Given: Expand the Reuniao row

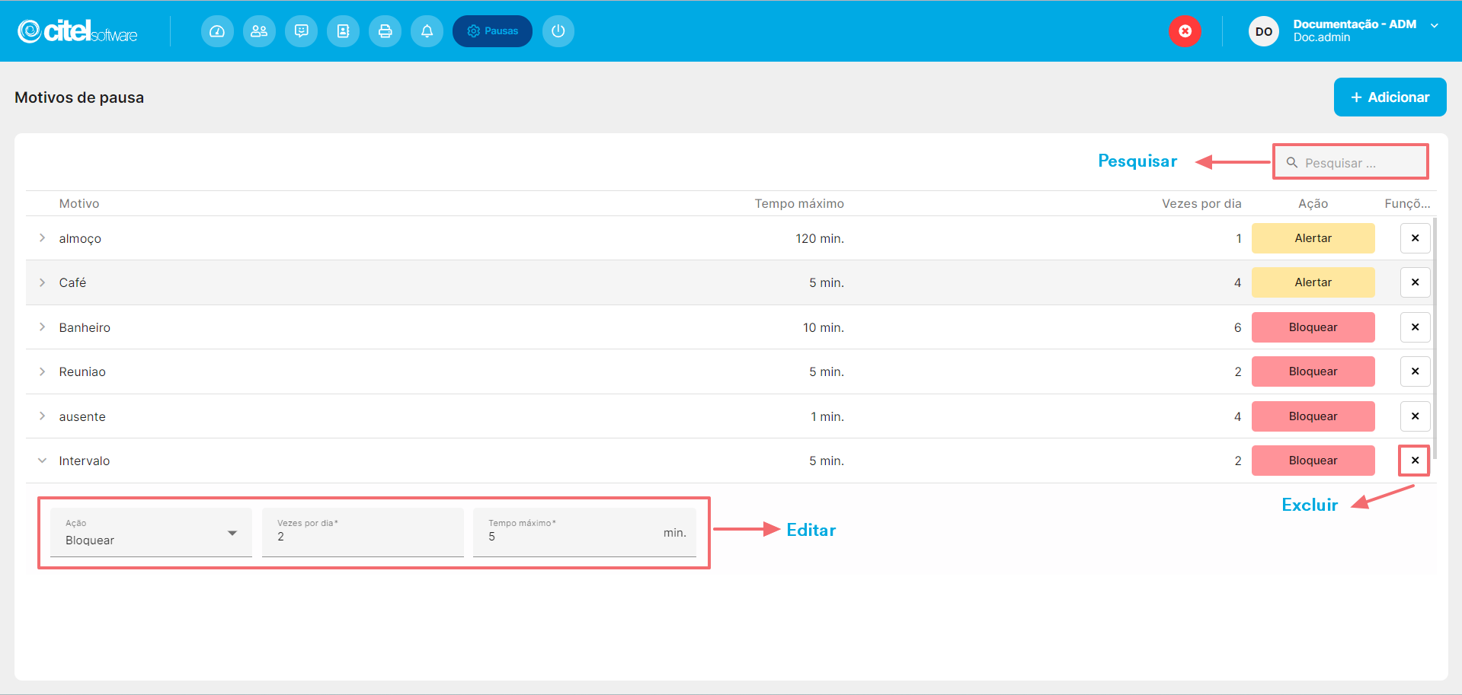Looking at the screenshot, I should click(42, 371).
